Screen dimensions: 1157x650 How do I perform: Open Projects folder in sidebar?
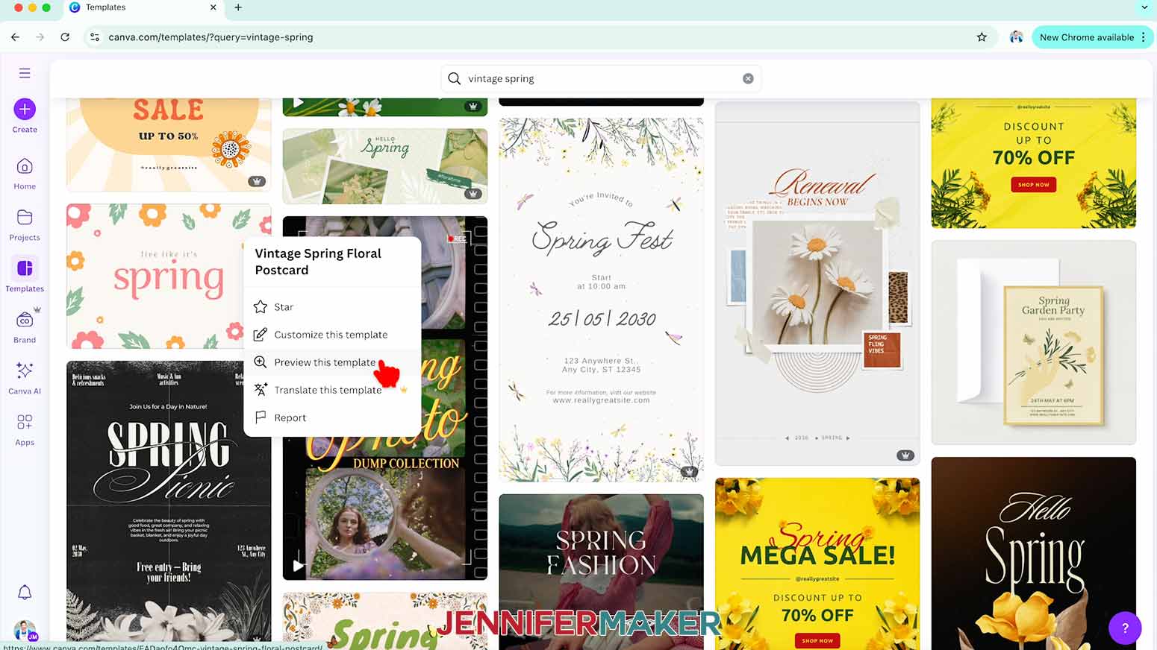[25, 225]
